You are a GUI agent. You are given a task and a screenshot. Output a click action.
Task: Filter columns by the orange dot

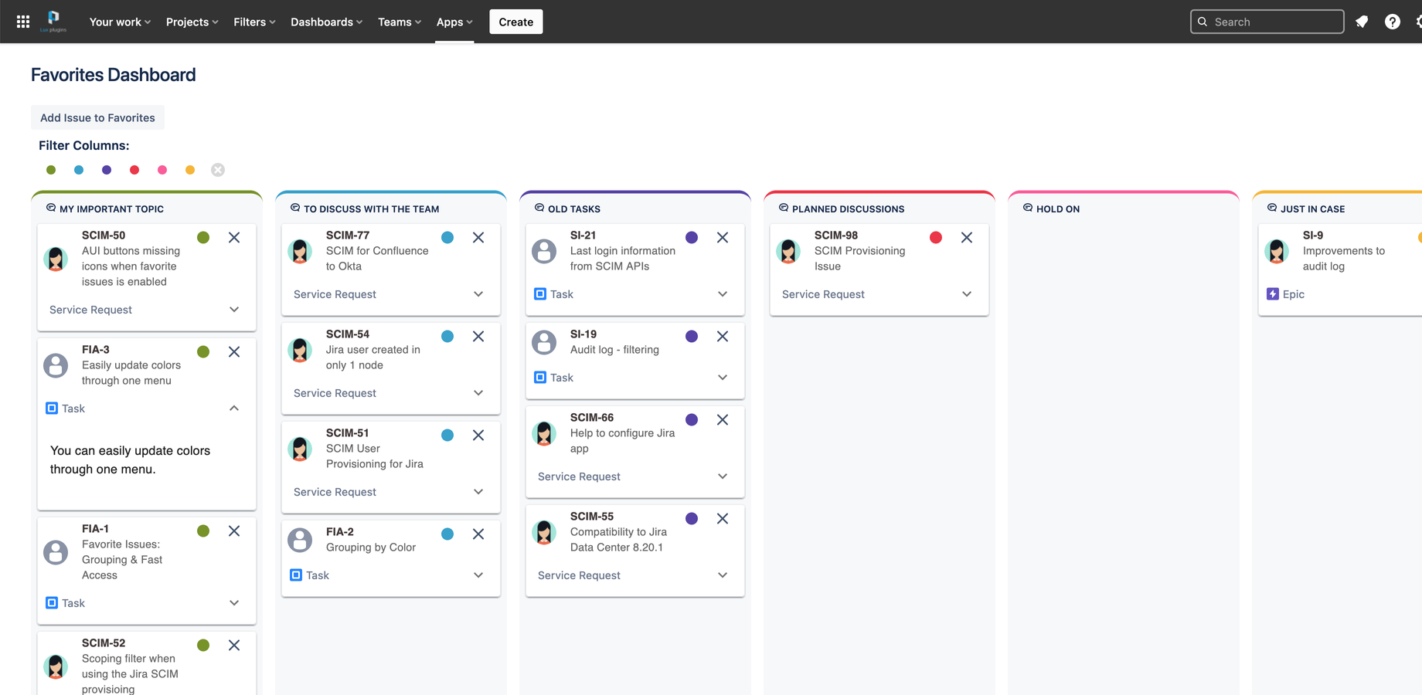190,170
